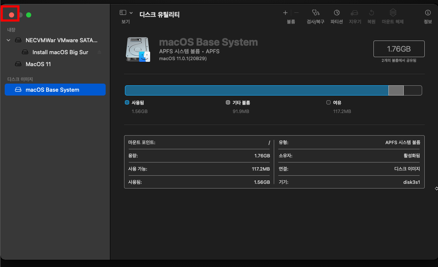Screen dimensions: 438x267
Task: Eject the Install macOS Big Sur volume
Action: coord(99,52)
